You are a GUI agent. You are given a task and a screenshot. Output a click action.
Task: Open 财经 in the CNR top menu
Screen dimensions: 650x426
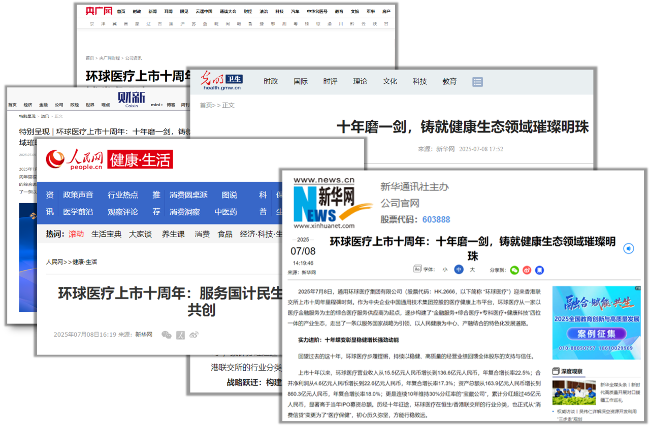pos(247,11)
